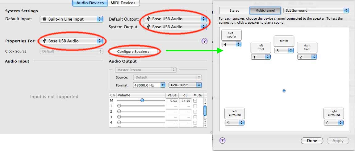Test the right front speaker
Viewport: 355px width, 151px height.
click(x=307, y=47)
